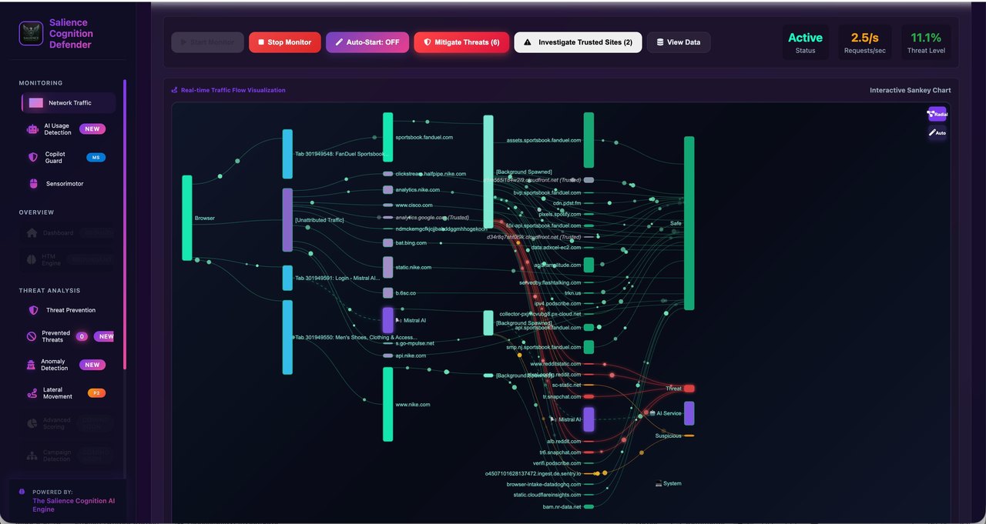This screenshot has height=524, width=986.
Task: Click the Login - Mistral AI tab node
Action: (287, 278)
